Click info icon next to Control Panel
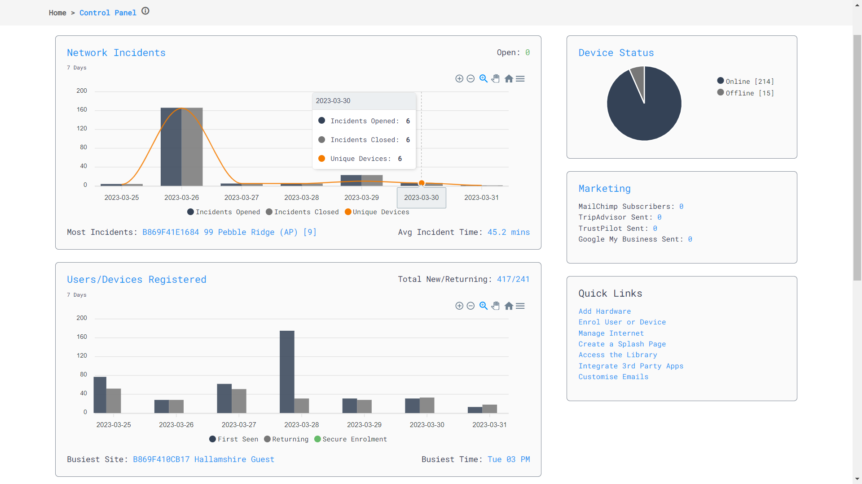This screenshot has height=484, width=862. pyautogui.click(x=145, y=11)
